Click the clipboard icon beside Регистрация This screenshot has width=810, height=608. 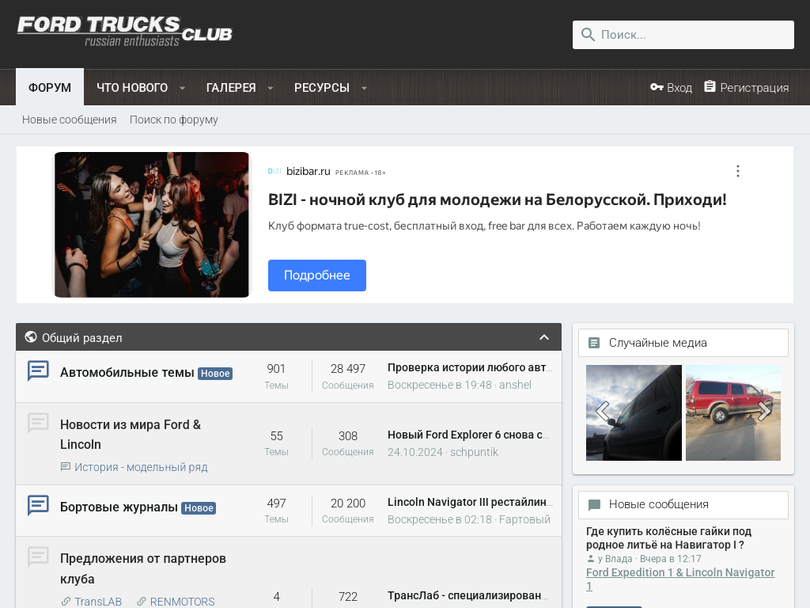click(710, 87)
